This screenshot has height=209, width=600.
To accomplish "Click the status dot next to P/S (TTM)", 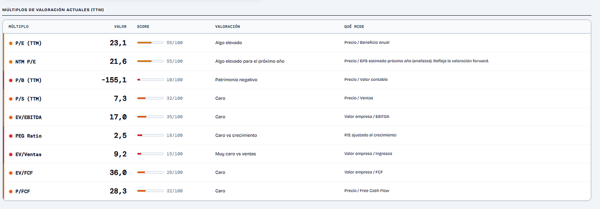I will 11,99.
